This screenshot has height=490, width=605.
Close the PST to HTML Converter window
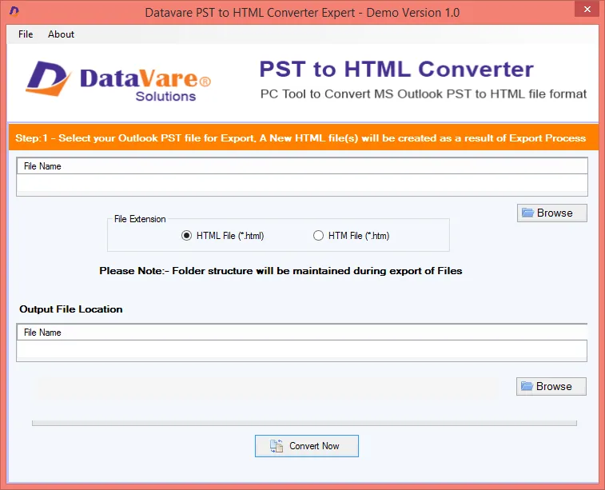[587, 9]
